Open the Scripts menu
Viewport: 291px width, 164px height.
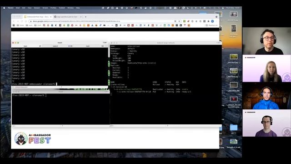[x=45, y=8]
